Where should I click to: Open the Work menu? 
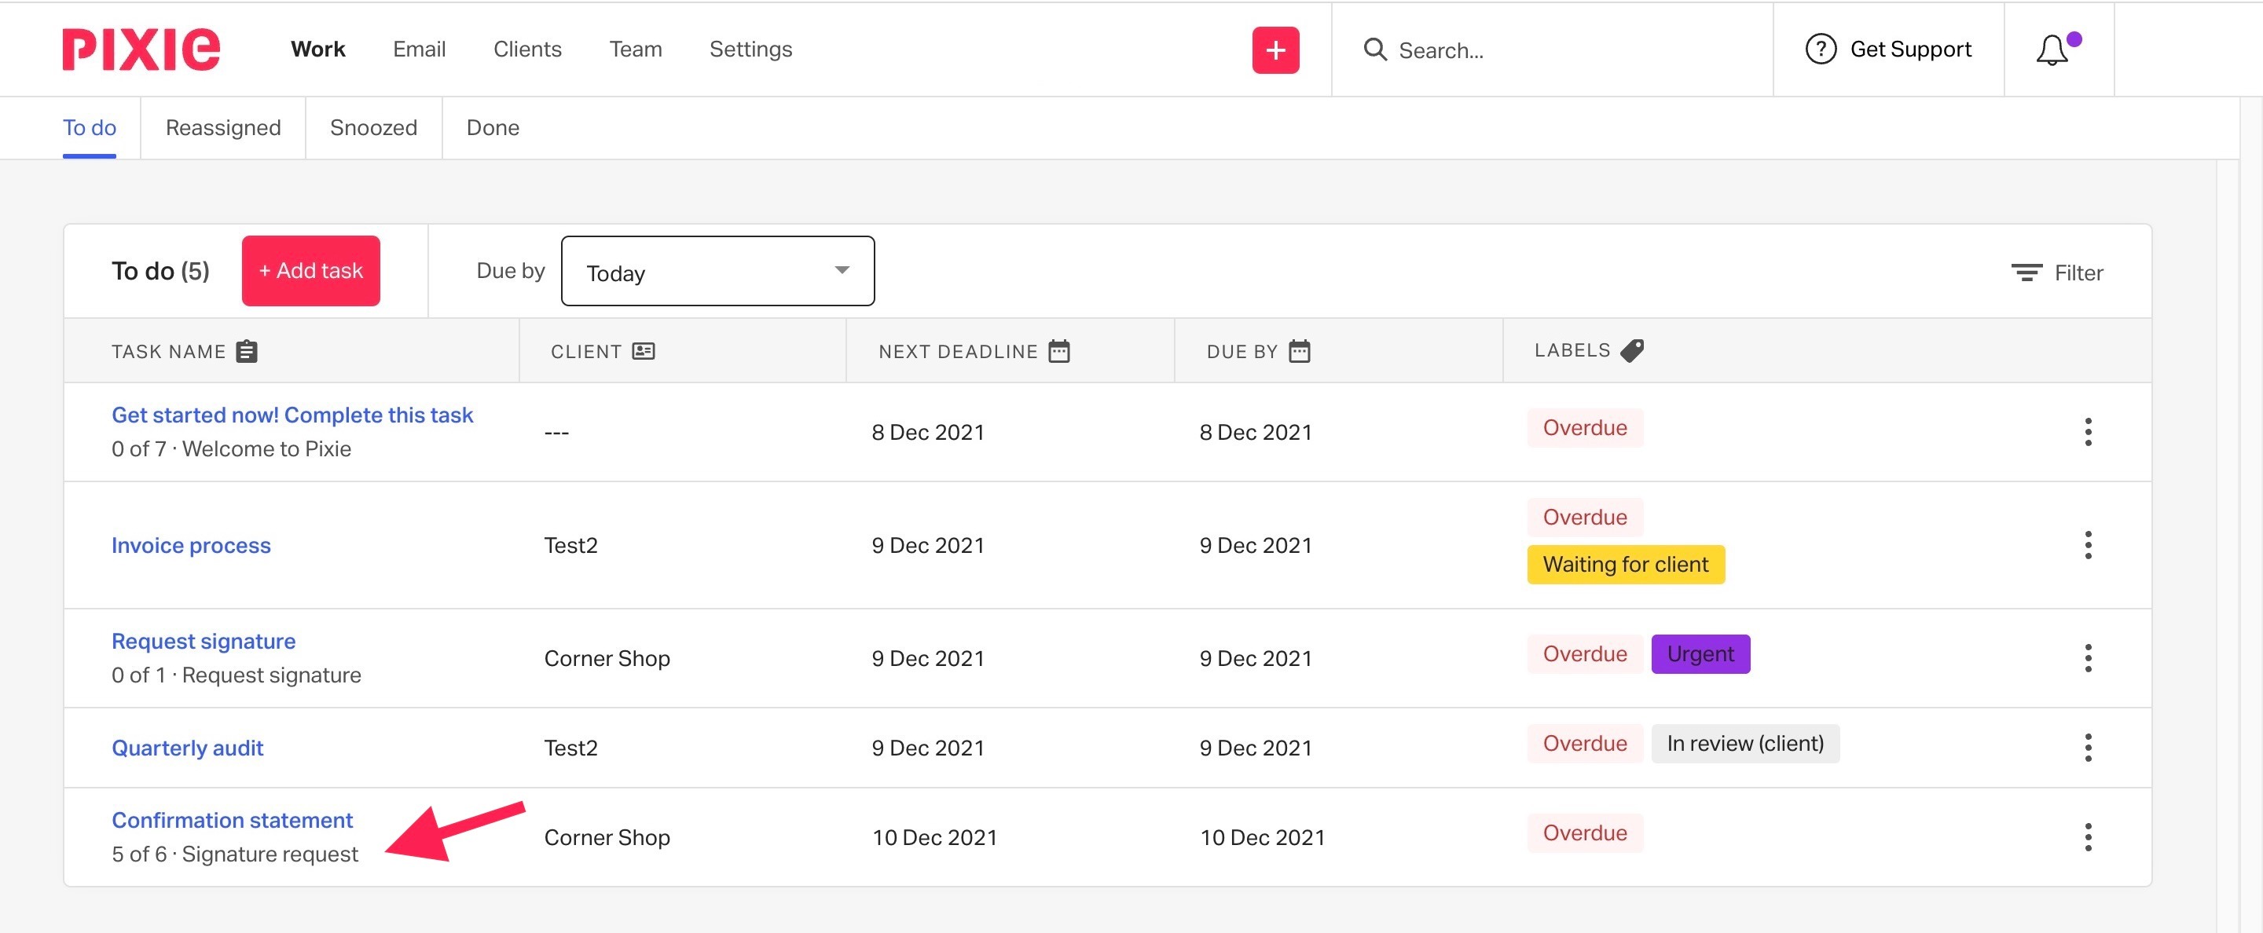click(318, 49)
